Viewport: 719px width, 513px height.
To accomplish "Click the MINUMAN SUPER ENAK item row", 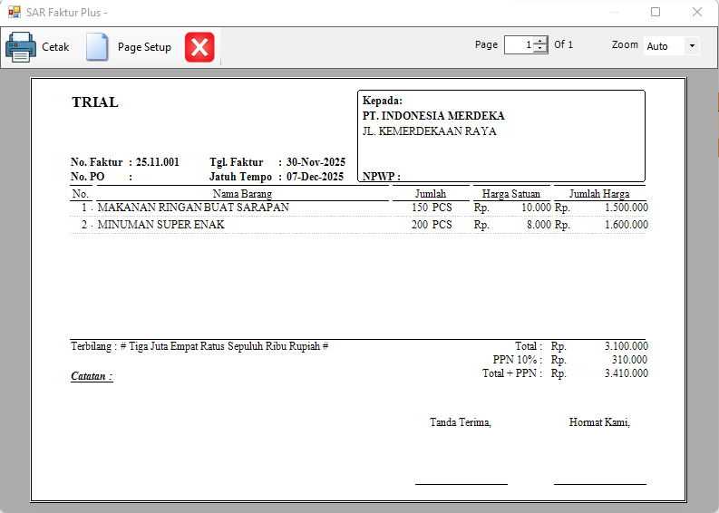I will click(x=160, y=225).
